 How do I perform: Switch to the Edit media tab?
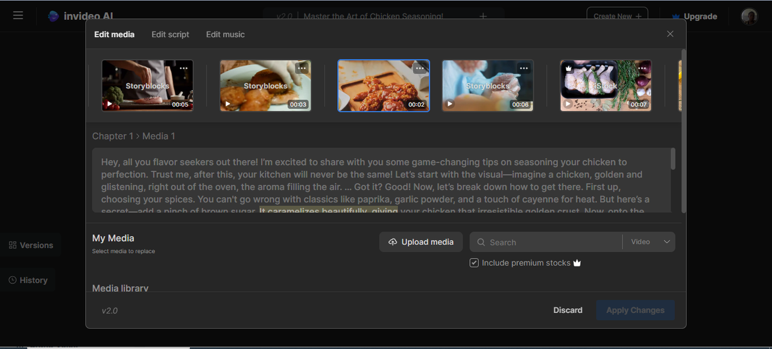click(115, 34)
